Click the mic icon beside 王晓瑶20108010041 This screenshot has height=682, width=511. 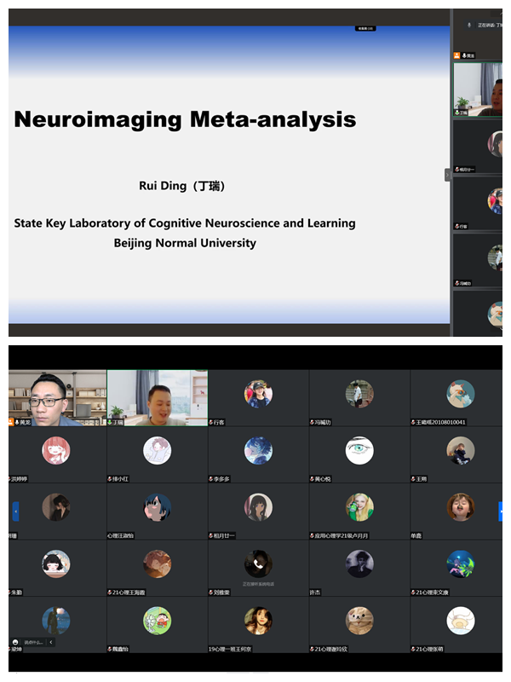click(413, 422)
